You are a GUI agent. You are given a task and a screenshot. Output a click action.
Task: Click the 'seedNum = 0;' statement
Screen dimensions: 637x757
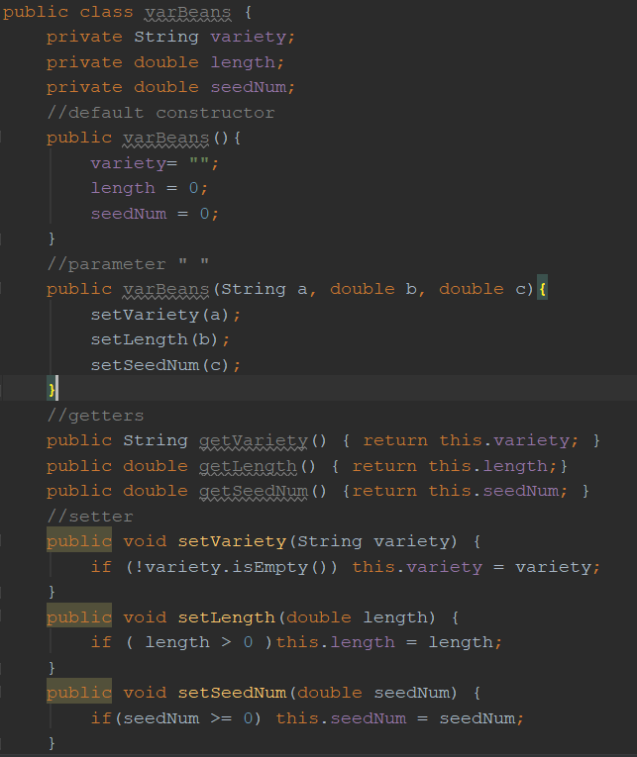[x=155, y=214]
